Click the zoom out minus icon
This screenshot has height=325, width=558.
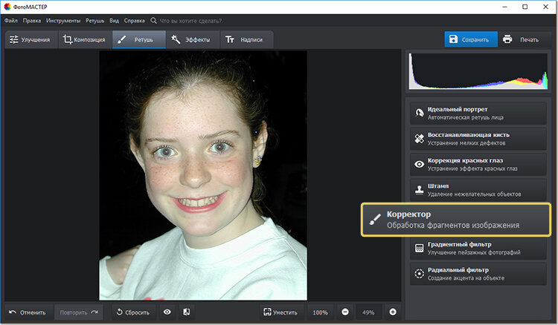345,312
